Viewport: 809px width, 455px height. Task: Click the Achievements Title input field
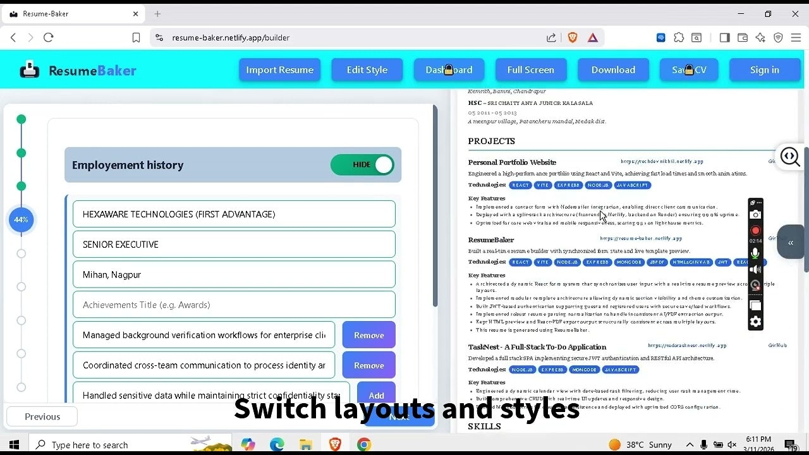(234, 305)
